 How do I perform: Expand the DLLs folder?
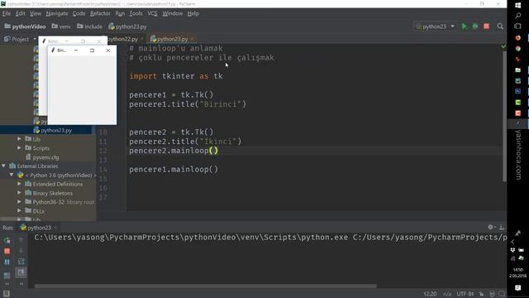click(19, 210)
